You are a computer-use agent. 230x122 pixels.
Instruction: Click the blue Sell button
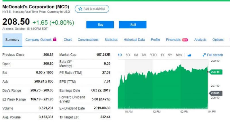133,25
